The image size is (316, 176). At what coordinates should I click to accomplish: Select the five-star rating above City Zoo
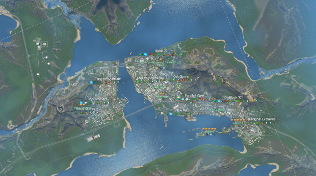point(238,120)
